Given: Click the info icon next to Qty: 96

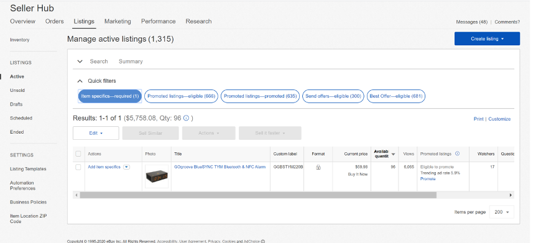Looking at the screenshot, I should click(x=187, y=118).
